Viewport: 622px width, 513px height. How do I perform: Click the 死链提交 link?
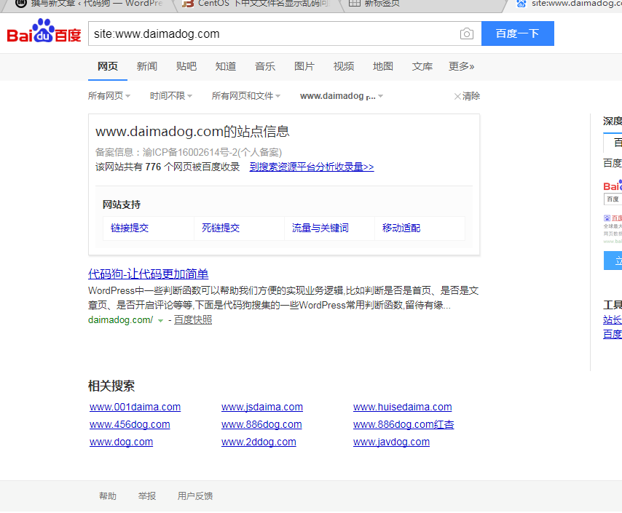221,228
